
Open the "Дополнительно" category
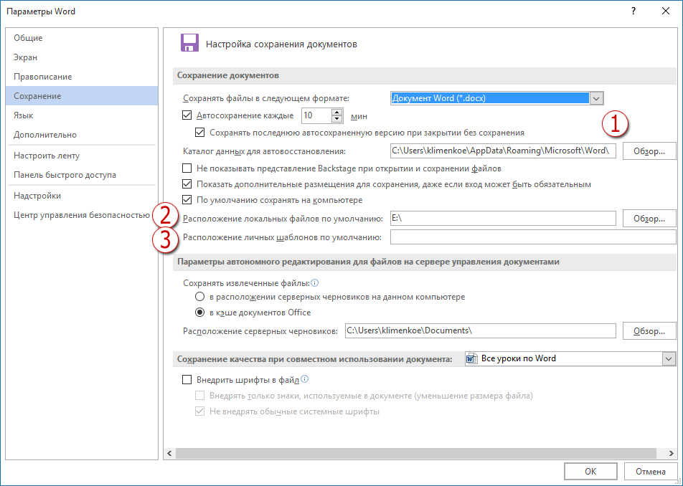pos(82,135)
